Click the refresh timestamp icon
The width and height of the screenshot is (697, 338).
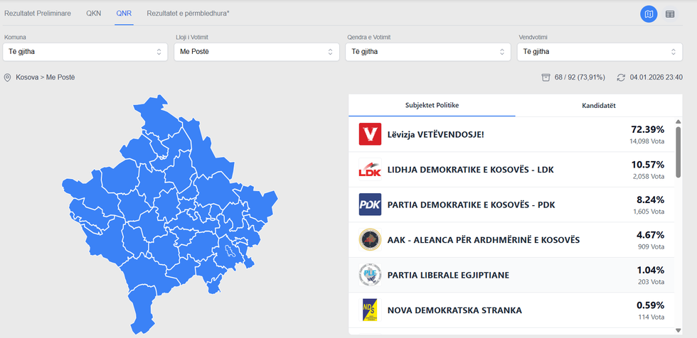click(x=621, y=77)
